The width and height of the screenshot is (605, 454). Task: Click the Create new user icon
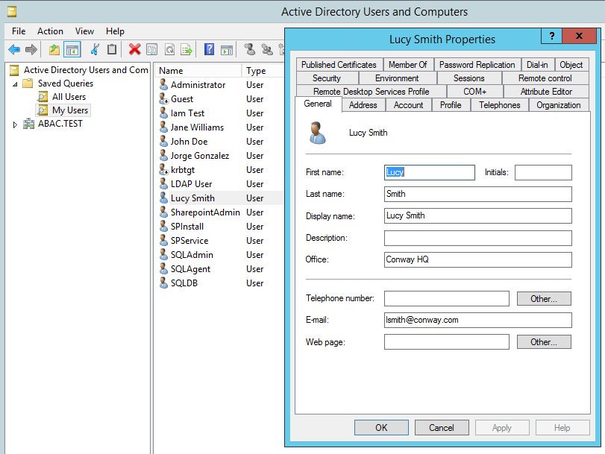point(249,49)
